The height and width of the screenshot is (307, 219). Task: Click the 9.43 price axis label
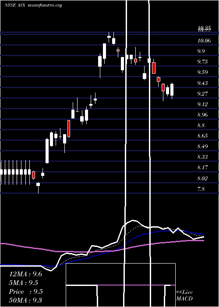coord(202,83)
